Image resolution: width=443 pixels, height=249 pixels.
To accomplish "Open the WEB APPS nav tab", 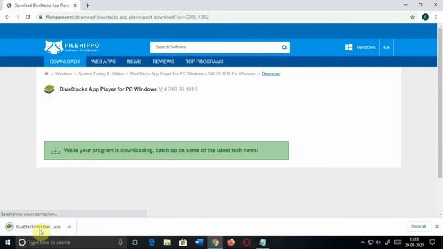I will tap(103, 62).
